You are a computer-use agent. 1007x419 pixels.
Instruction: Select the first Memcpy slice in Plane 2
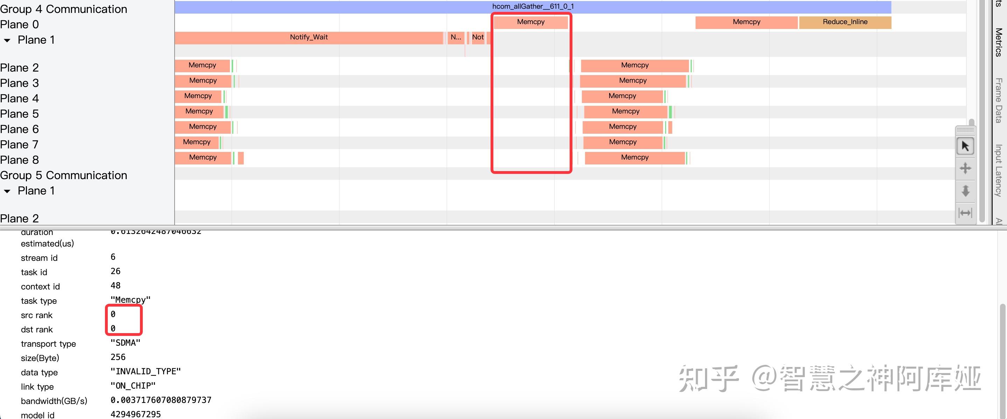coord(203,65)
